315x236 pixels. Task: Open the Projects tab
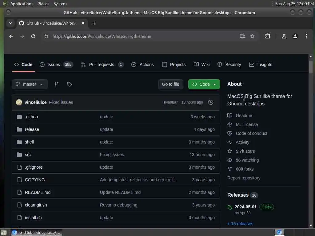174,65
